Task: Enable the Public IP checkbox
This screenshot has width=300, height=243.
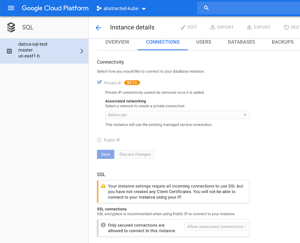Action: coord(99,140)
